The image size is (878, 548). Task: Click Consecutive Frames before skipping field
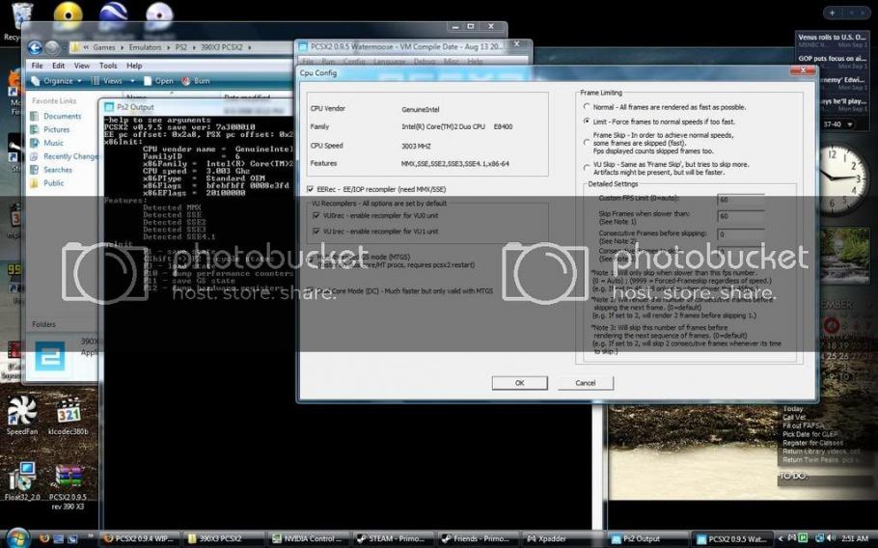click(x=741, y=234)
